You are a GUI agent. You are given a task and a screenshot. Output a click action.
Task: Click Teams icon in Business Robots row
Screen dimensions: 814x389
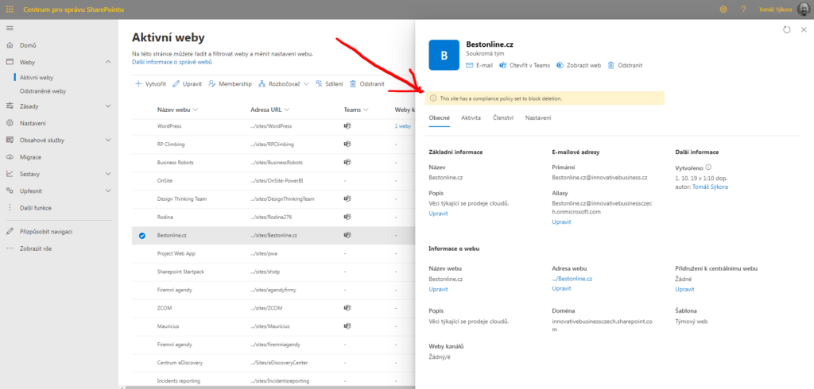tap(347, 162)
